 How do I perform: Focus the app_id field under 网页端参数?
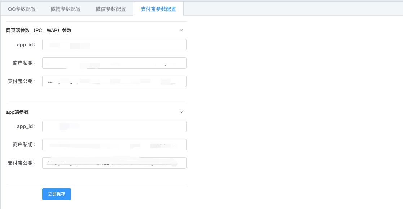tap(114, 45)
